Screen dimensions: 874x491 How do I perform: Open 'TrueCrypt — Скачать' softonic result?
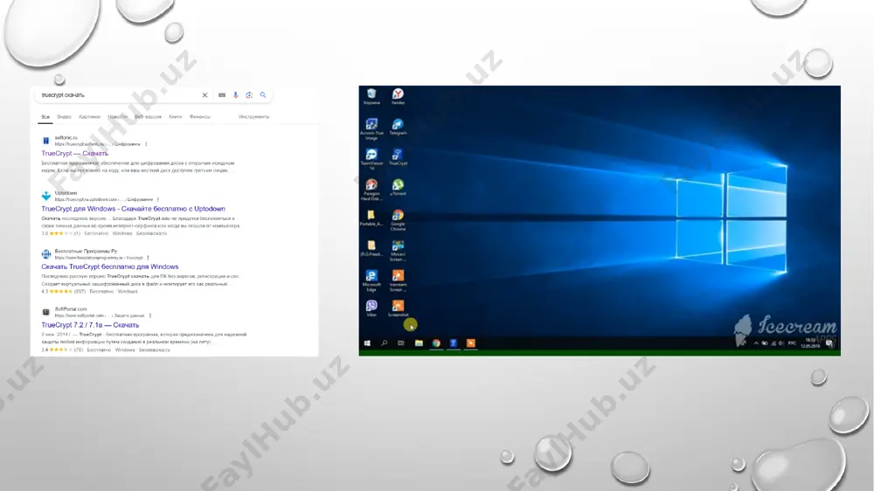74,153
